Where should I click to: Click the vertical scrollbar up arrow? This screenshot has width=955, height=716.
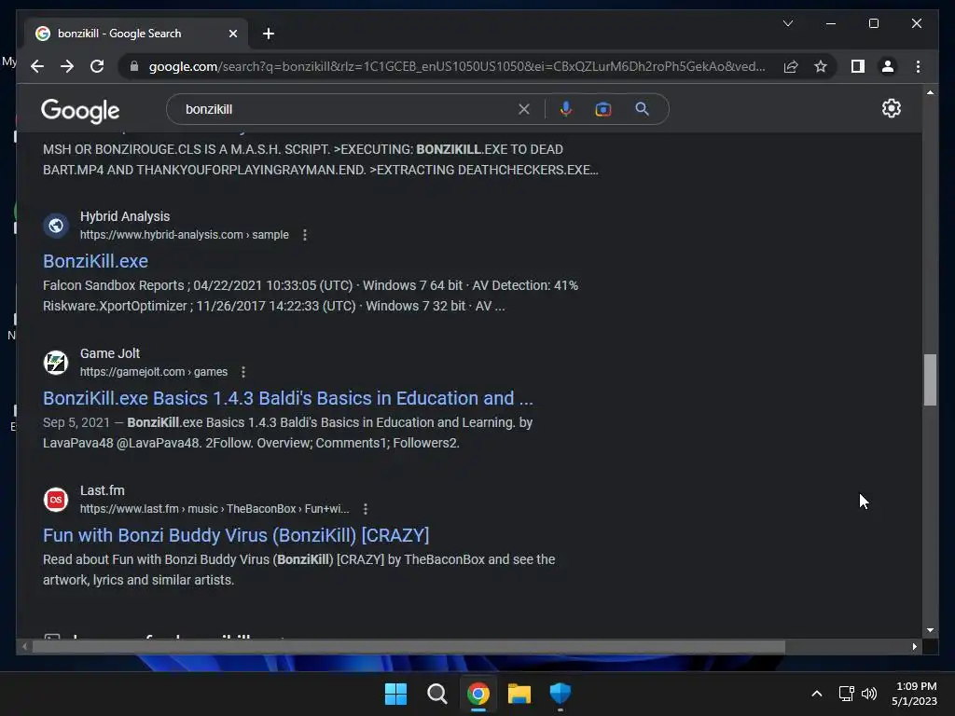click(x=930, y=92)
